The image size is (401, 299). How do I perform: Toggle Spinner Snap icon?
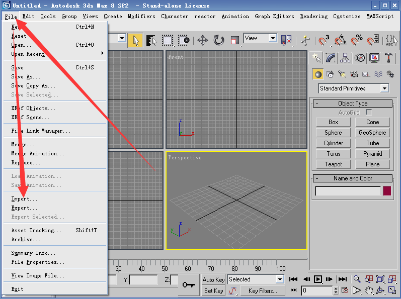click(x=373, y=40)
